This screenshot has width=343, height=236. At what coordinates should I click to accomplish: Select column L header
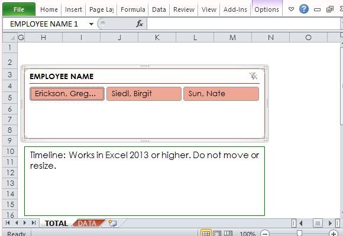pos(195,38)
